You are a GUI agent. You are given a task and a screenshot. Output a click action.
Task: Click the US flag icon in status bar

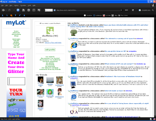tap(154, 119)
